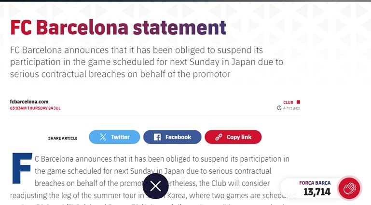The width and height of the screenshot is (371, 205).
Task: Close overlay with round X button
Action: tap(155, 186)
